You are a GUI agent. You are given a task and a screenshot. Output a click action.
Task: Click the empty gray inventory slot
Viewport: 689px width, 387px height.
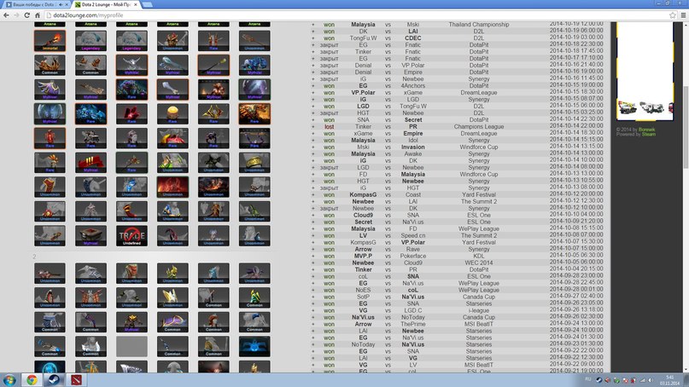(131, 346)
